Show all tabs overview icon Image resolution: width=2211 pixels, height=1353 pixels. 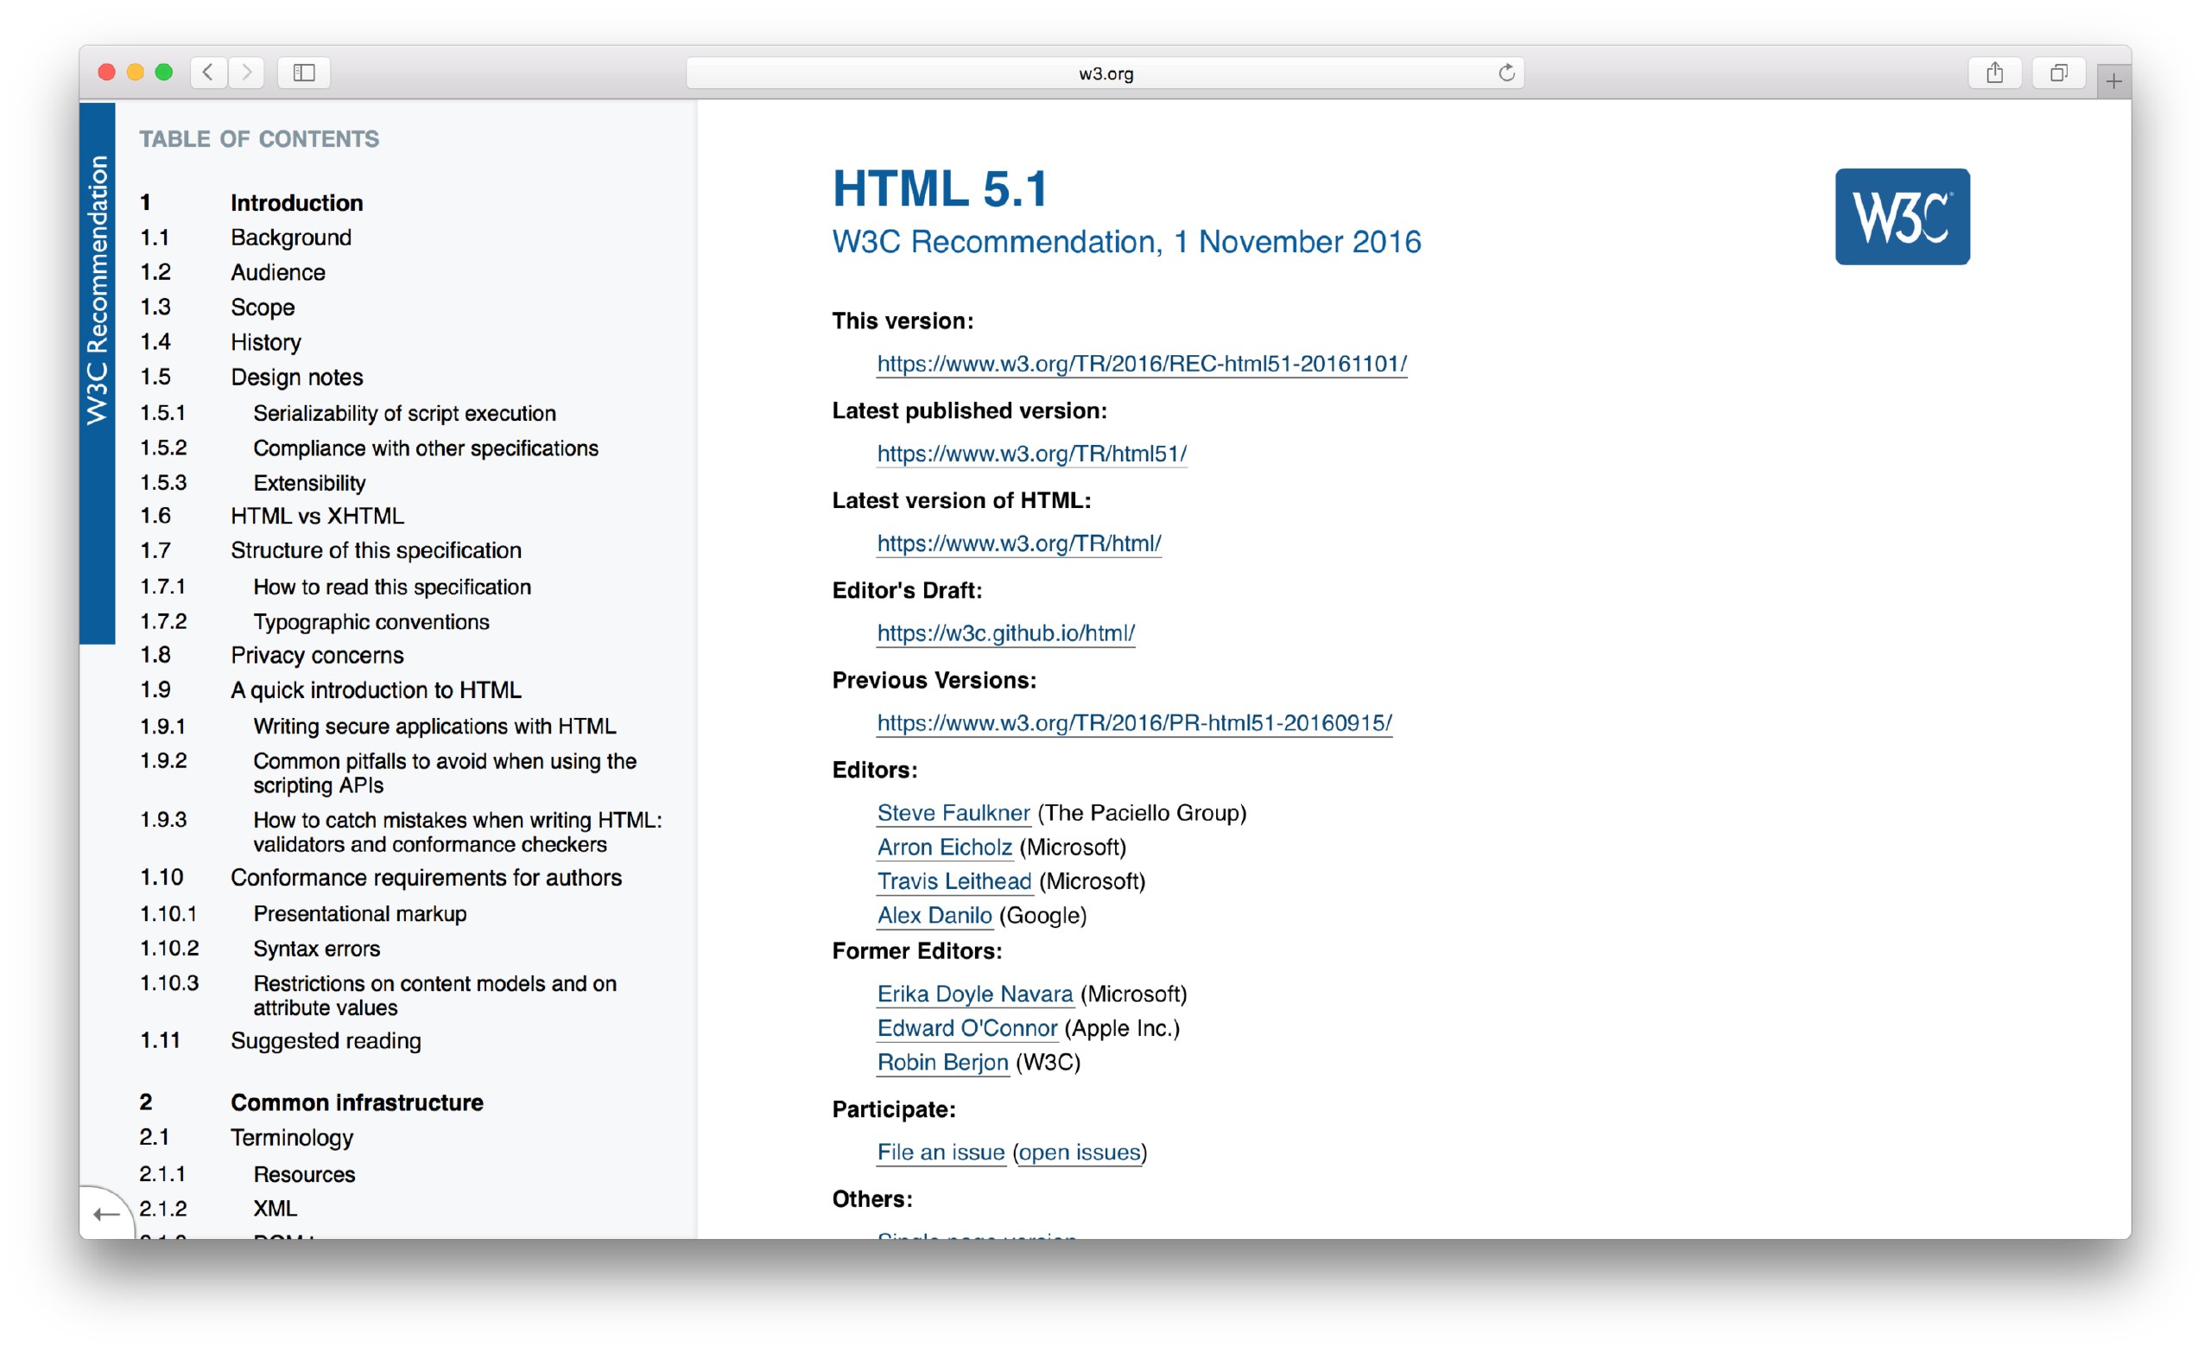(x=2058, y=72)
